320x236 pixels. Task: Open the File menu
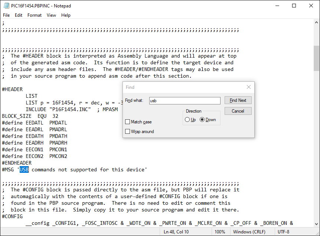click(x=6, y=15)
